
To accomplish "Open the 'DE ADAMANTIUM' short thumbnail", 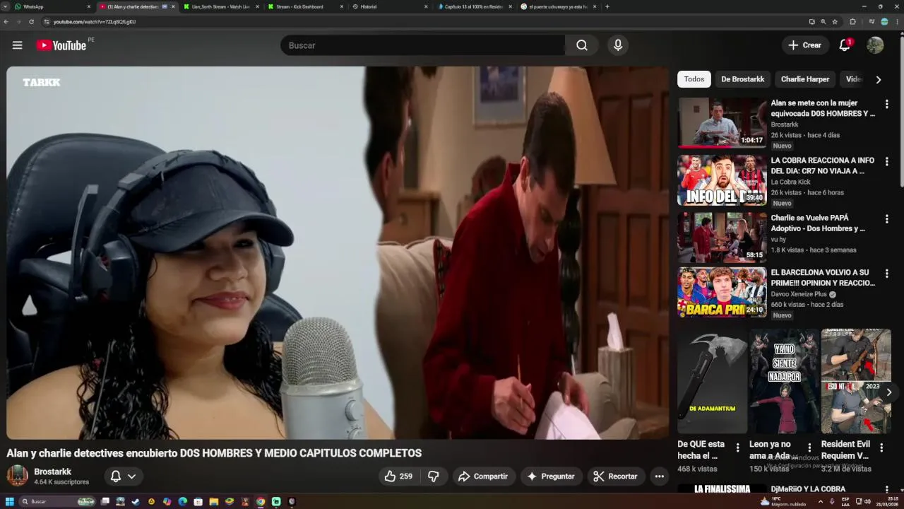I will coord(712,381).
